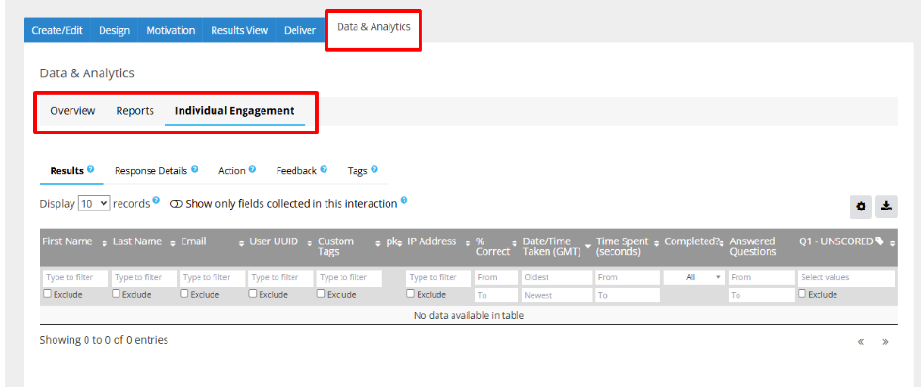Viewport: 921px width, 389px height.
Task: Open Q1 - UNSCORED Select values dropdown
Action: coord(845,278)
